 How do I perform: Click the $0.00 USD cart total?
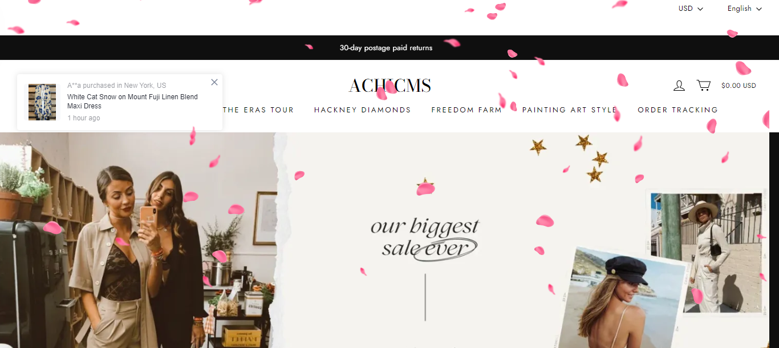(x=739, y=86)
